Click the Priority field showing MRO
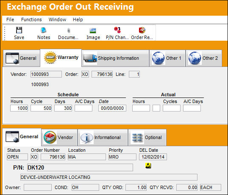This screenshot has height=195, width=228. [x=122, y=157]
